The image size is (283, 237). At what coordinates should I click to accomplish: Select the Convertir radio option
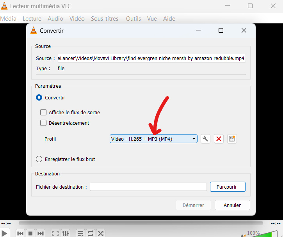[39, 97]
